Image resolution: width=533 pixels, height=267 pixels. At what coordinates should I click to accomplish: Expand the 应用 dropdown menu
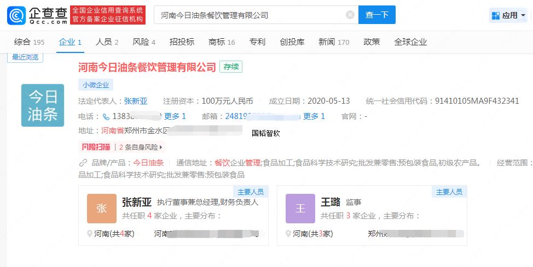click(523, 15)
